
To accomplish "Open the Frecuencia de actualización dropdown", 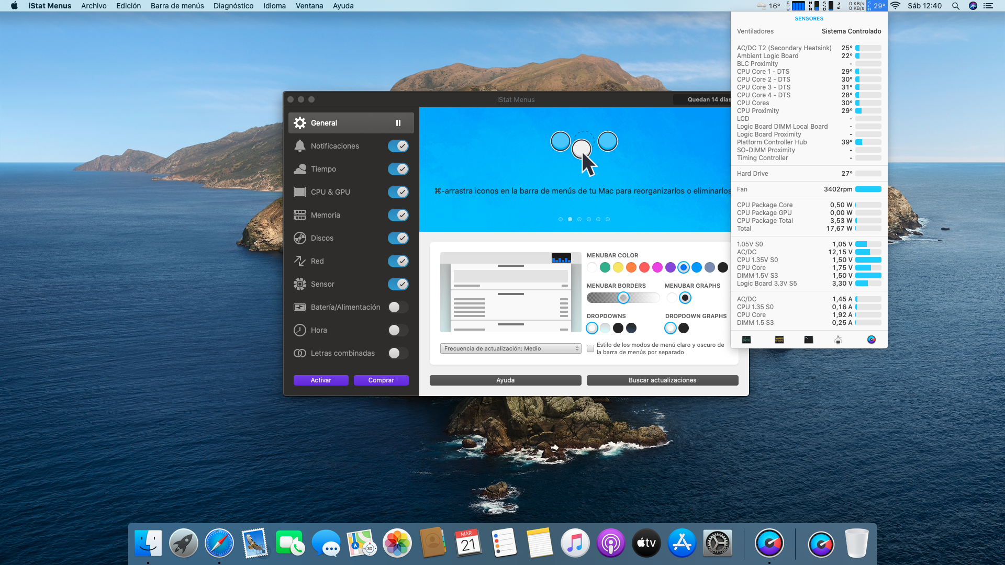I will point(510,348).
